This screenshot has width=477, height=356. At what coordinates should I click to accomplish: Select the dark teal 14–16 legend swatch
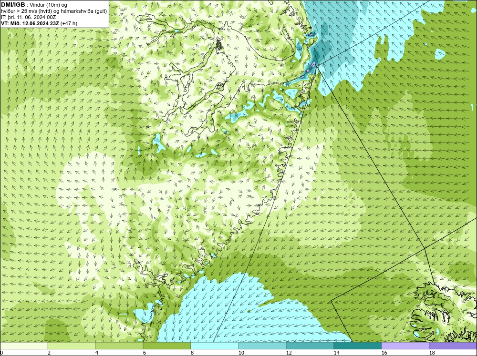click(x=357, y=346)
